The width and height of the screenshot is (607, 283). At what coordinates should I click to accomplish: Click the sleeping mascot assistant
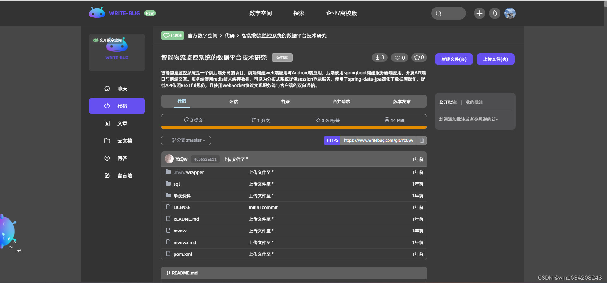click(8, 232)
